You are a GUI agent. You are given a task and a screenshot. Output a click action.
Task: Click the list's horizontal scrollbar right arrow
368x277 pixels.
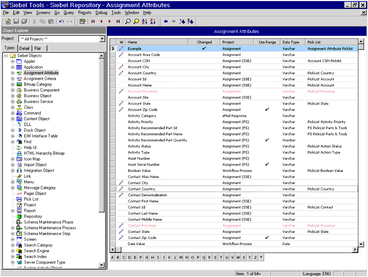[x=355, y=249]
